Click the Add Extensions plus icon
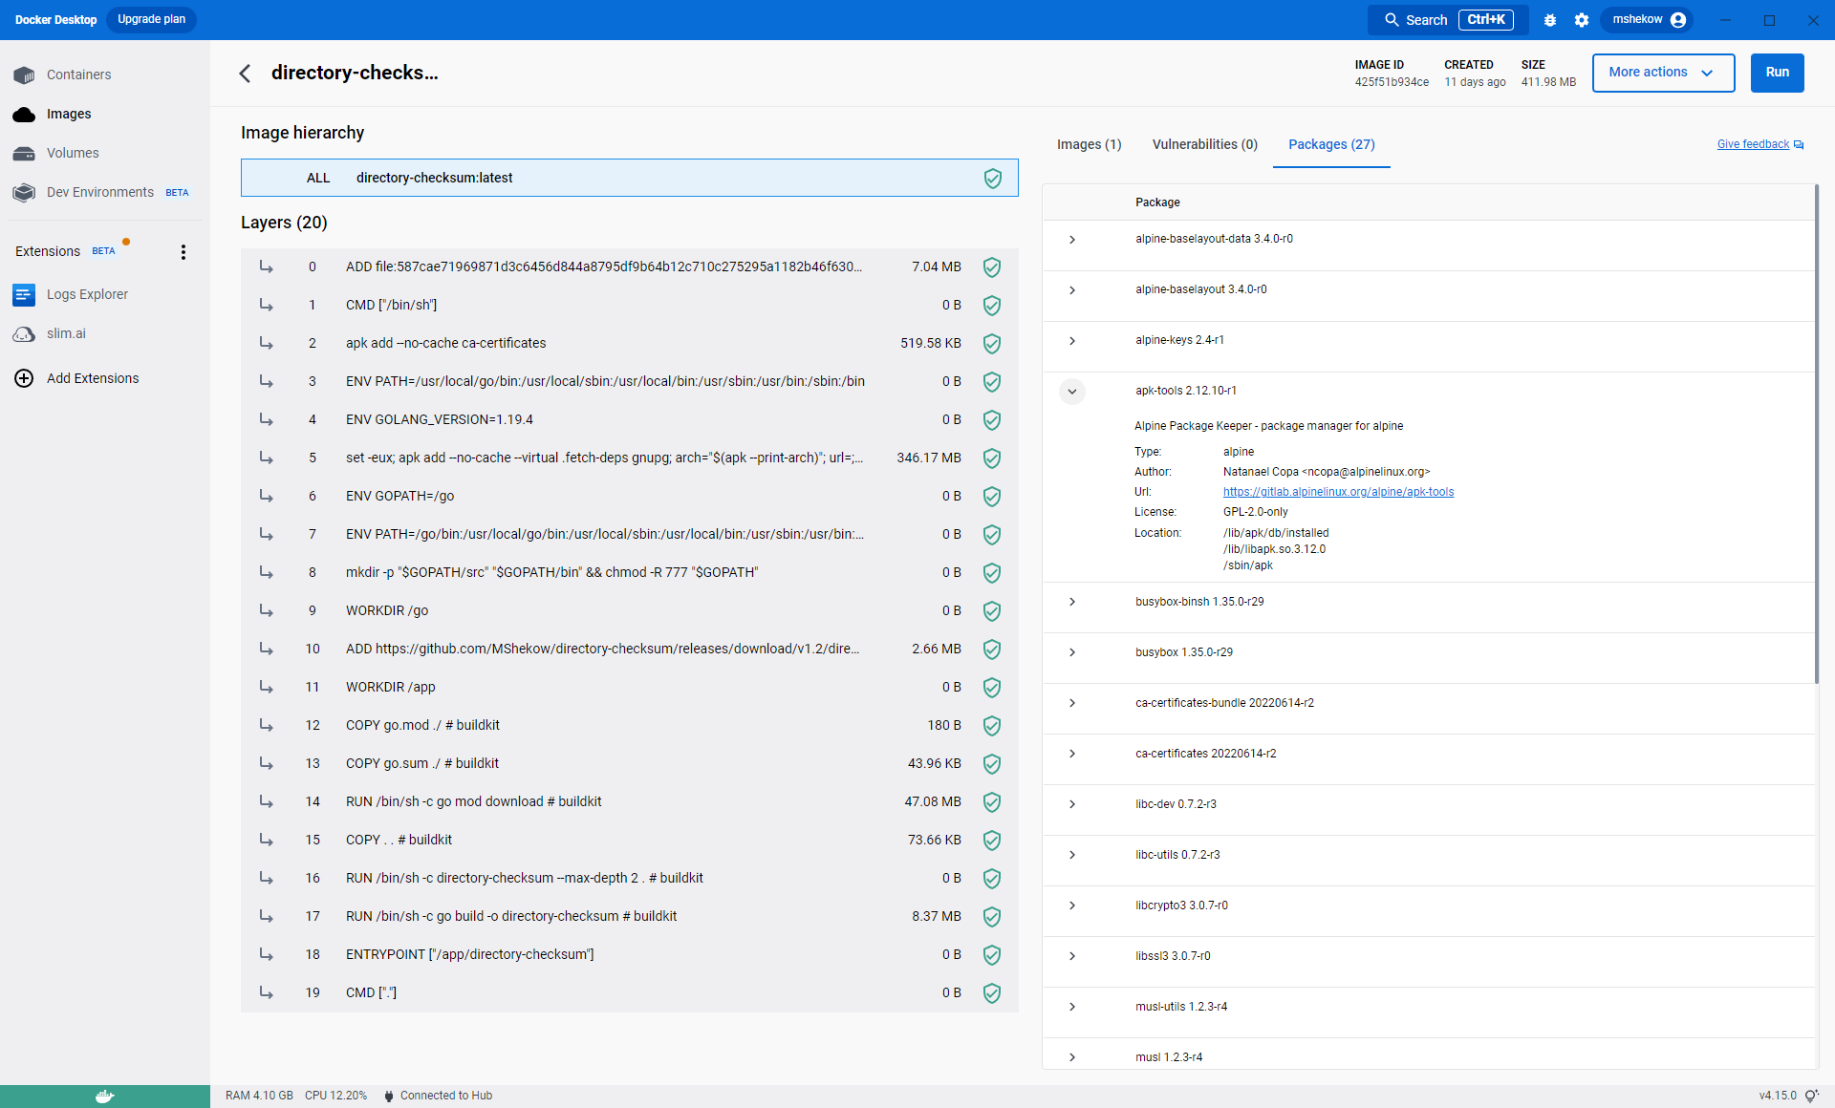Image resolution: width=1835 pixels, height=1108 pixels. [x=24, y=378]
